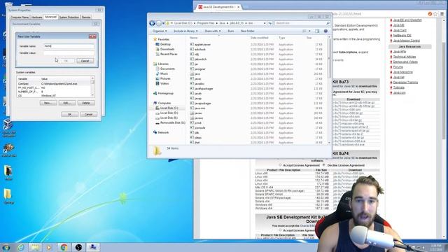
Task: Click the System variables list scrollbar
Action: tap(92, 87)
